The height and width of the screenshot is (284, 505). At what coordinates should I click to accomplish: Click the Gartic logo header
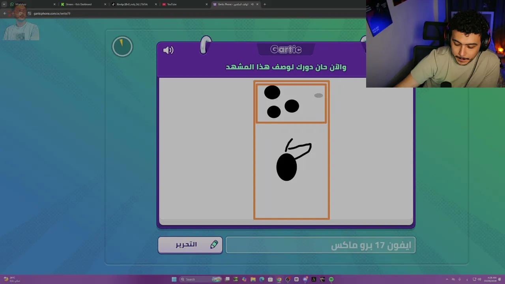click(x=286, y=49)
